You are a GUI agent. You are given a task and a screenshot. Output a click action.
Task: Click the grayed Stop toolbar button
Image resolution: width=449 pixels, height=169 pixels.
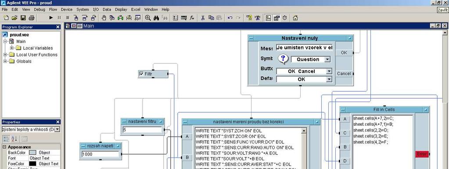(68, 18)
